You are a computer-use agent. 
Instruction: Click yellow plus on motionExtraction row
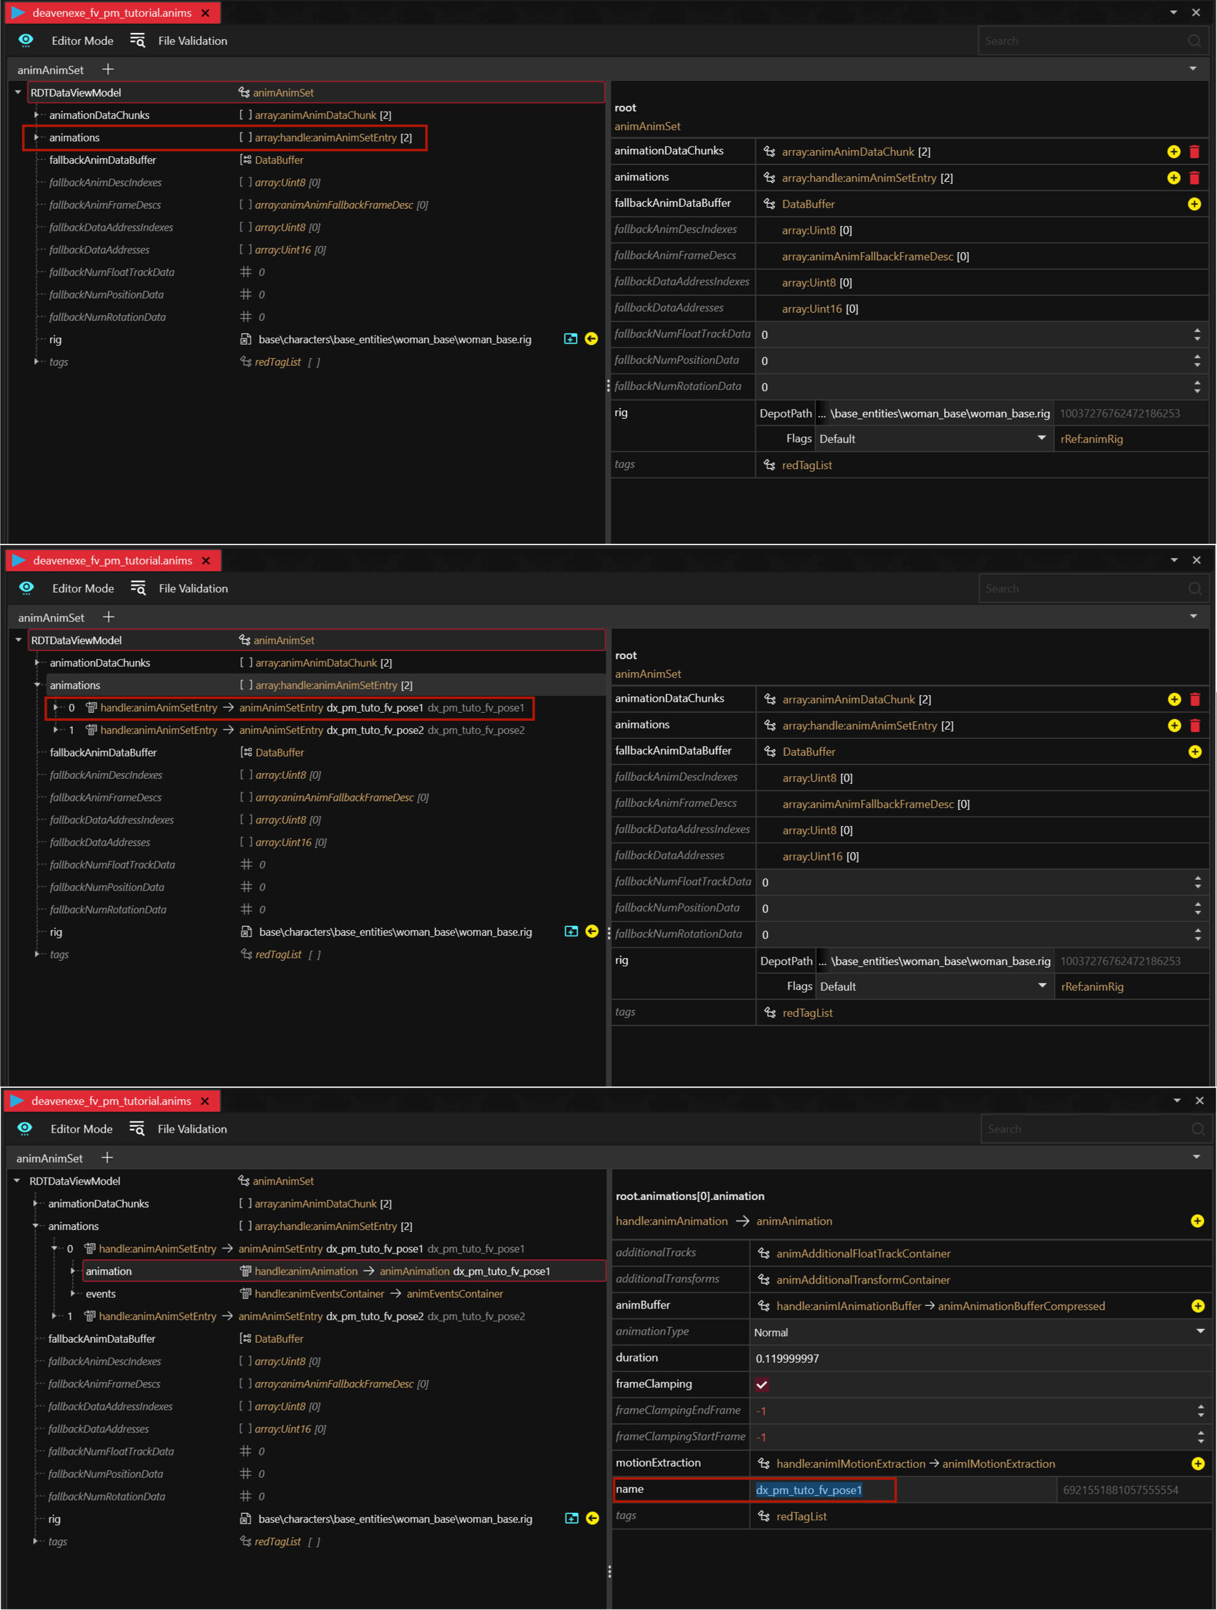click(x=1197, y=1463)
